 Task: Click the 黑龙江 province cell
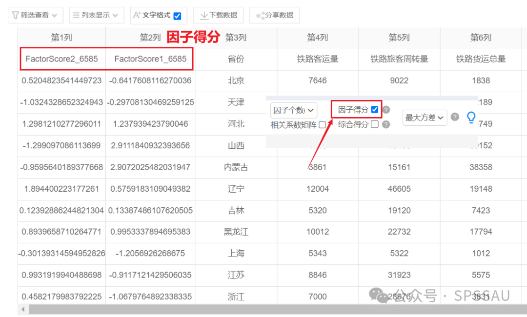(x=236, y=232)
